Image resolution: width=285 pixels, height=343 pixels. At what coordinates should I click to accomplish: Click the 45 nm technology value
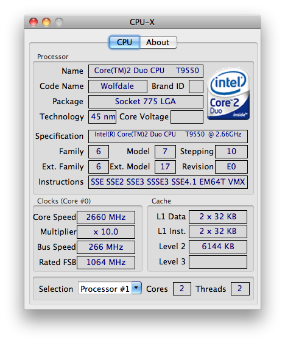102,117
